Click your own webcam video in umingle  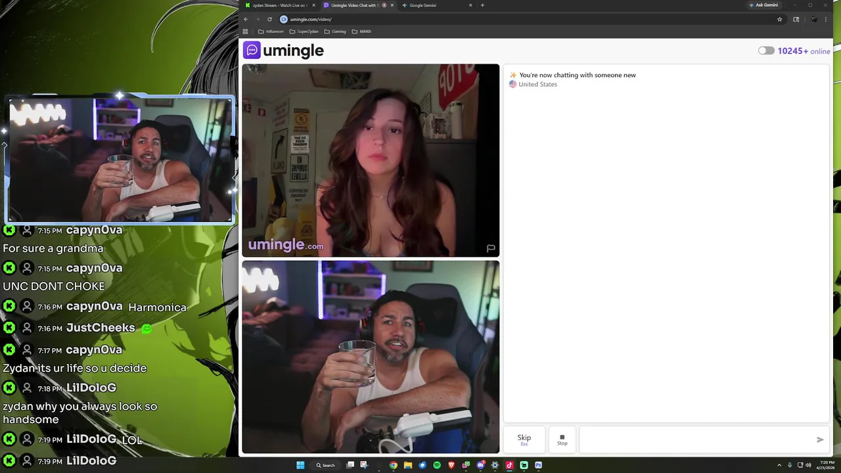coord(371,357)
